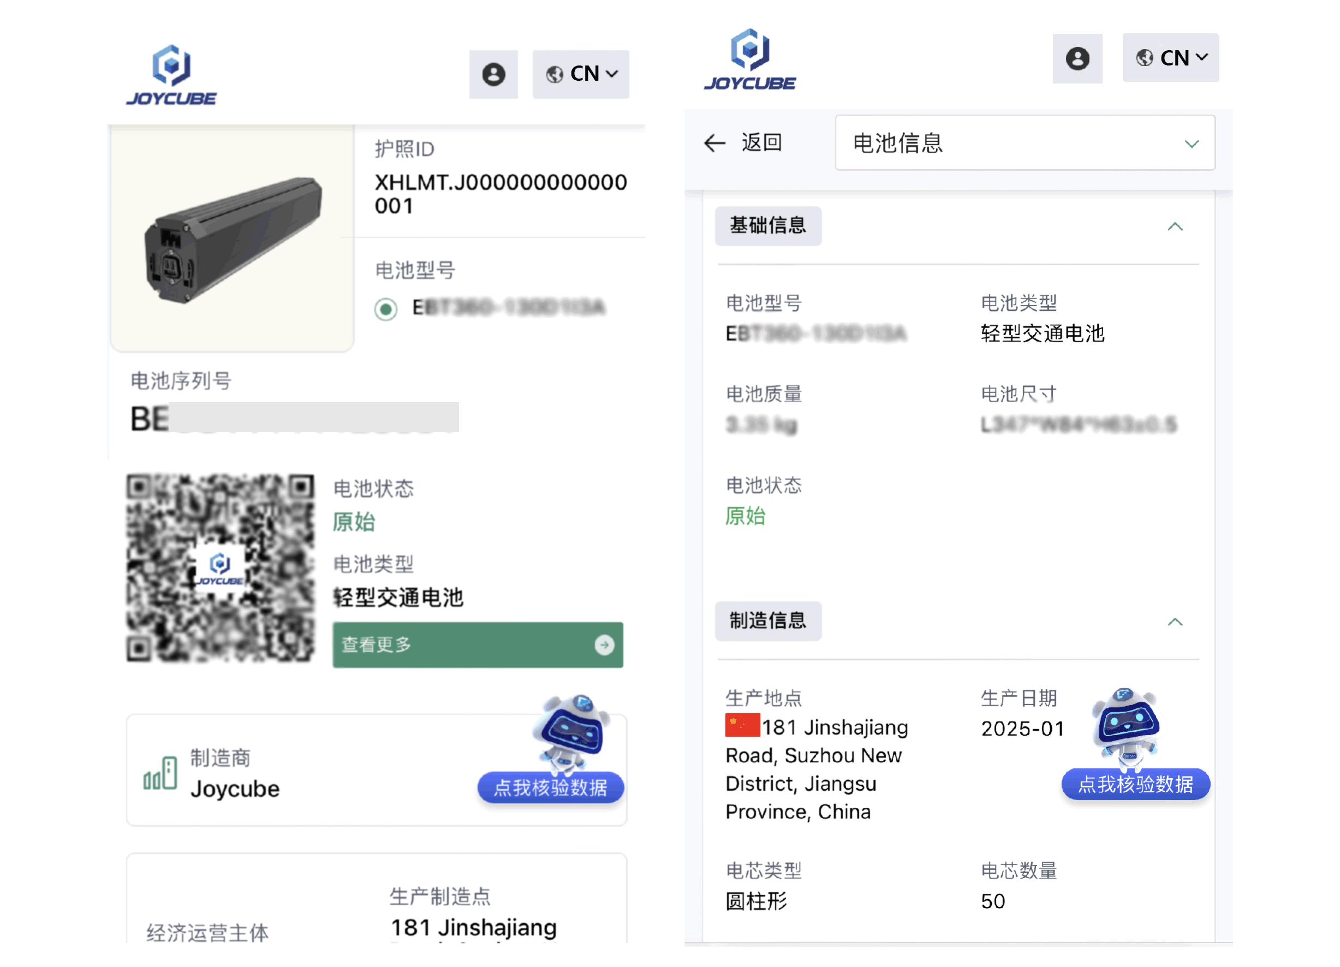Click the China flag icon at production location

click(x=742, y=725)
